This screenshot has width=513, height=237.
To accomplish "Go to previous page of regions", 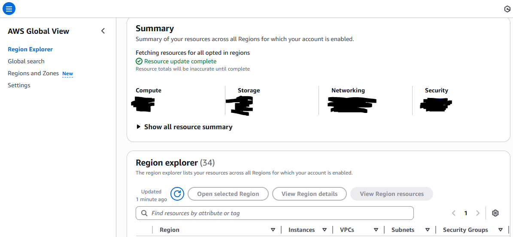I will (x=454, y=213).
